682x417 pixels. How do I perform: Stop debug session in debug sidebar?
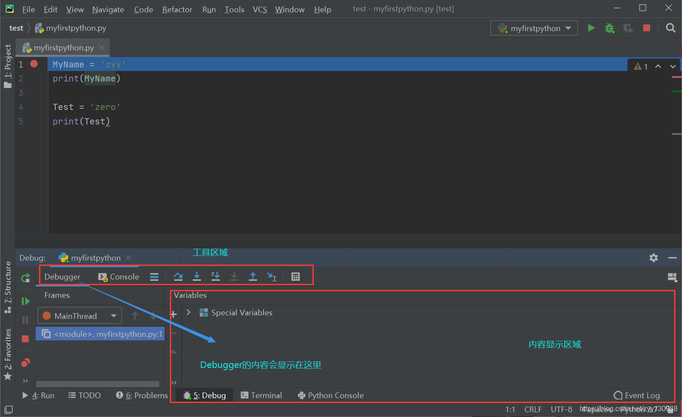point(25,339)
